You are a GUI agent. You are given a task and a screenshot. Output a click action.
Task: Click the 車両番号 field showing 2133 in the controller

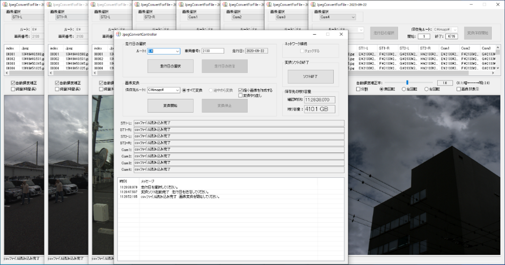pos(212,51)
